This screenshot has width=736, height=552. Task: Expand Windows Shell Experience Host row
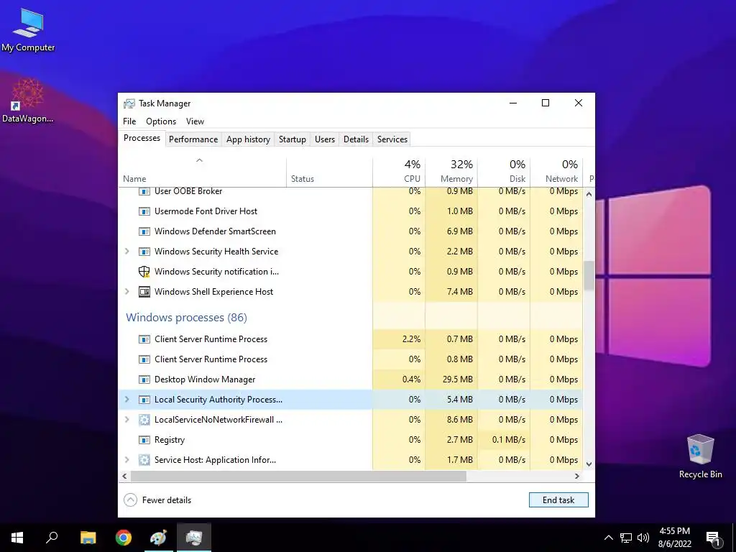click(x=126, y=292)
